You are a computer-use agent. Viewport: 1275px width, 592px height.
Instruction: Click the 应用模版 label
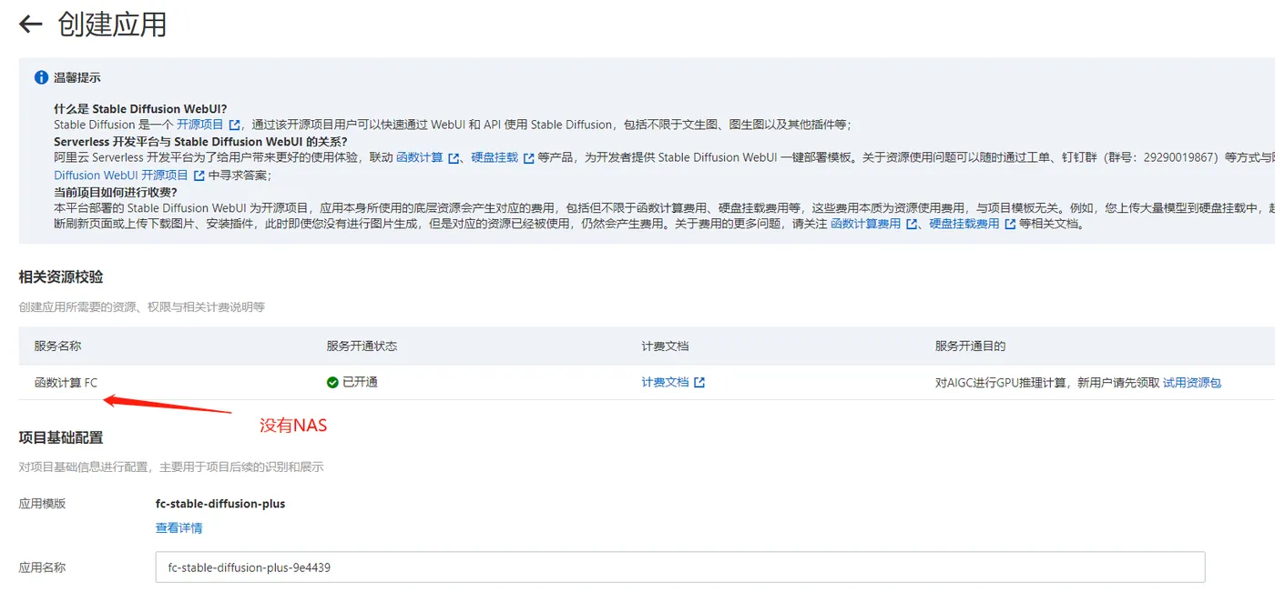tap(43, 504)
